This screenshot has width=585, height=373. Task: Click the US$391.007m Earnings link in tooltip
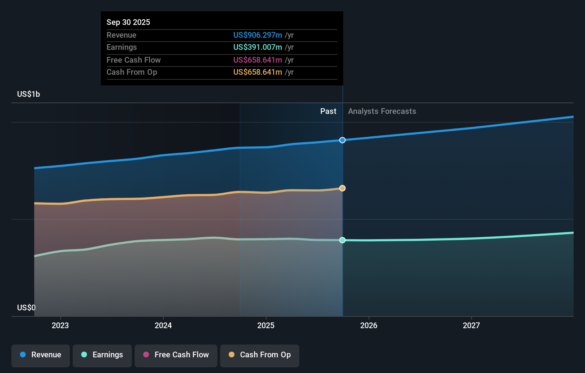257,47
